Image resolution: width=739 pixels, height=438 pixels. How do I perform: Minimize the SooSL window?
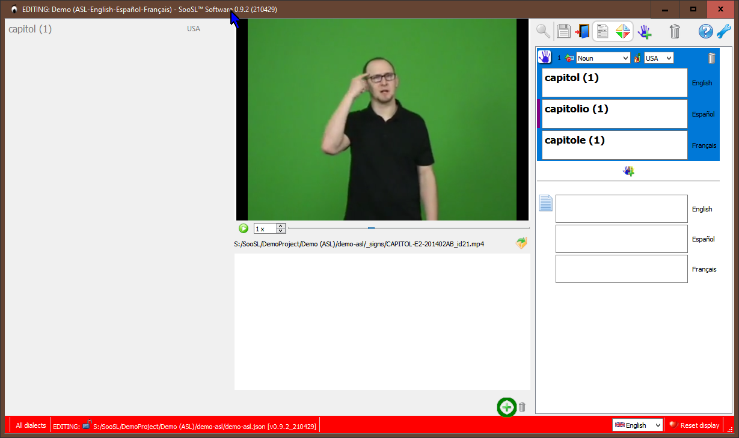[665, 10]
